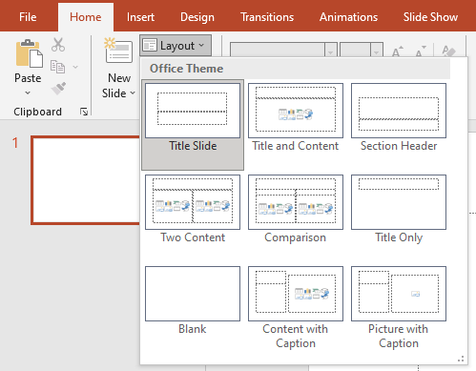Select the Picture with Caption layout

tap(399, 308)
